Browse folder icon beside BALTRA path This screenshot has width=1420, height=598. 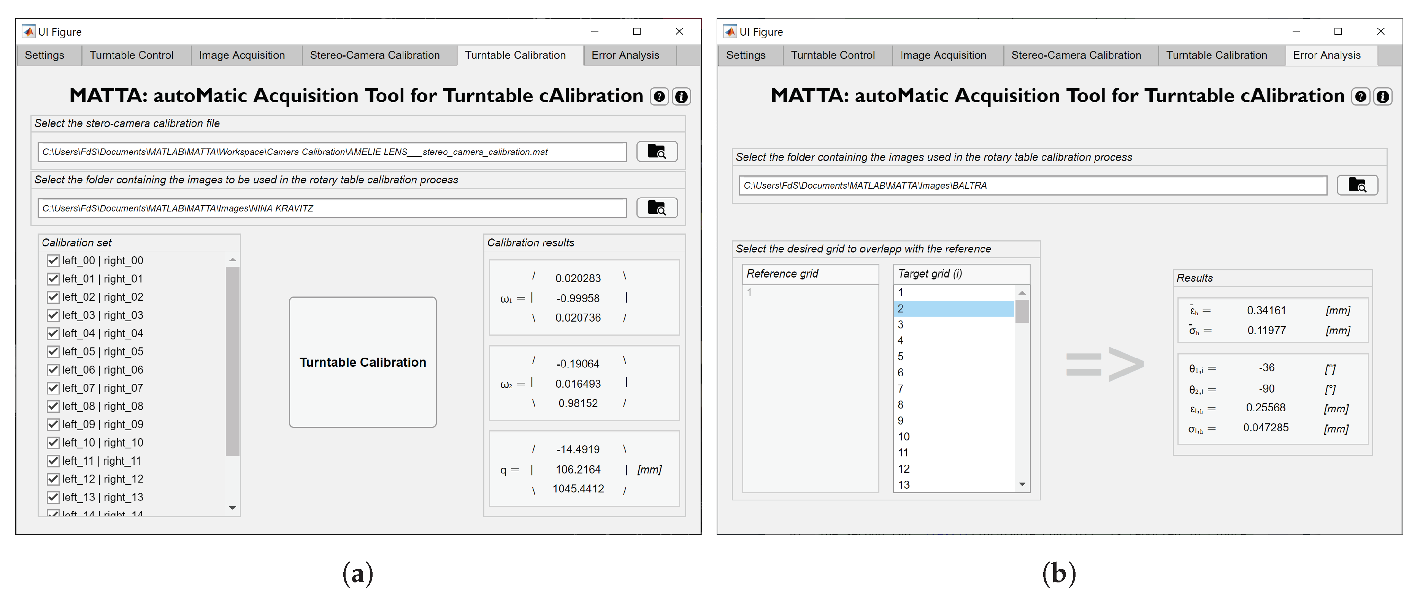1357,185
